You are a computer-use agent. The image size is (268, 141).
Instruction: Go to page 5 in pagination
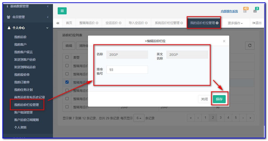[x=236, y=118]
